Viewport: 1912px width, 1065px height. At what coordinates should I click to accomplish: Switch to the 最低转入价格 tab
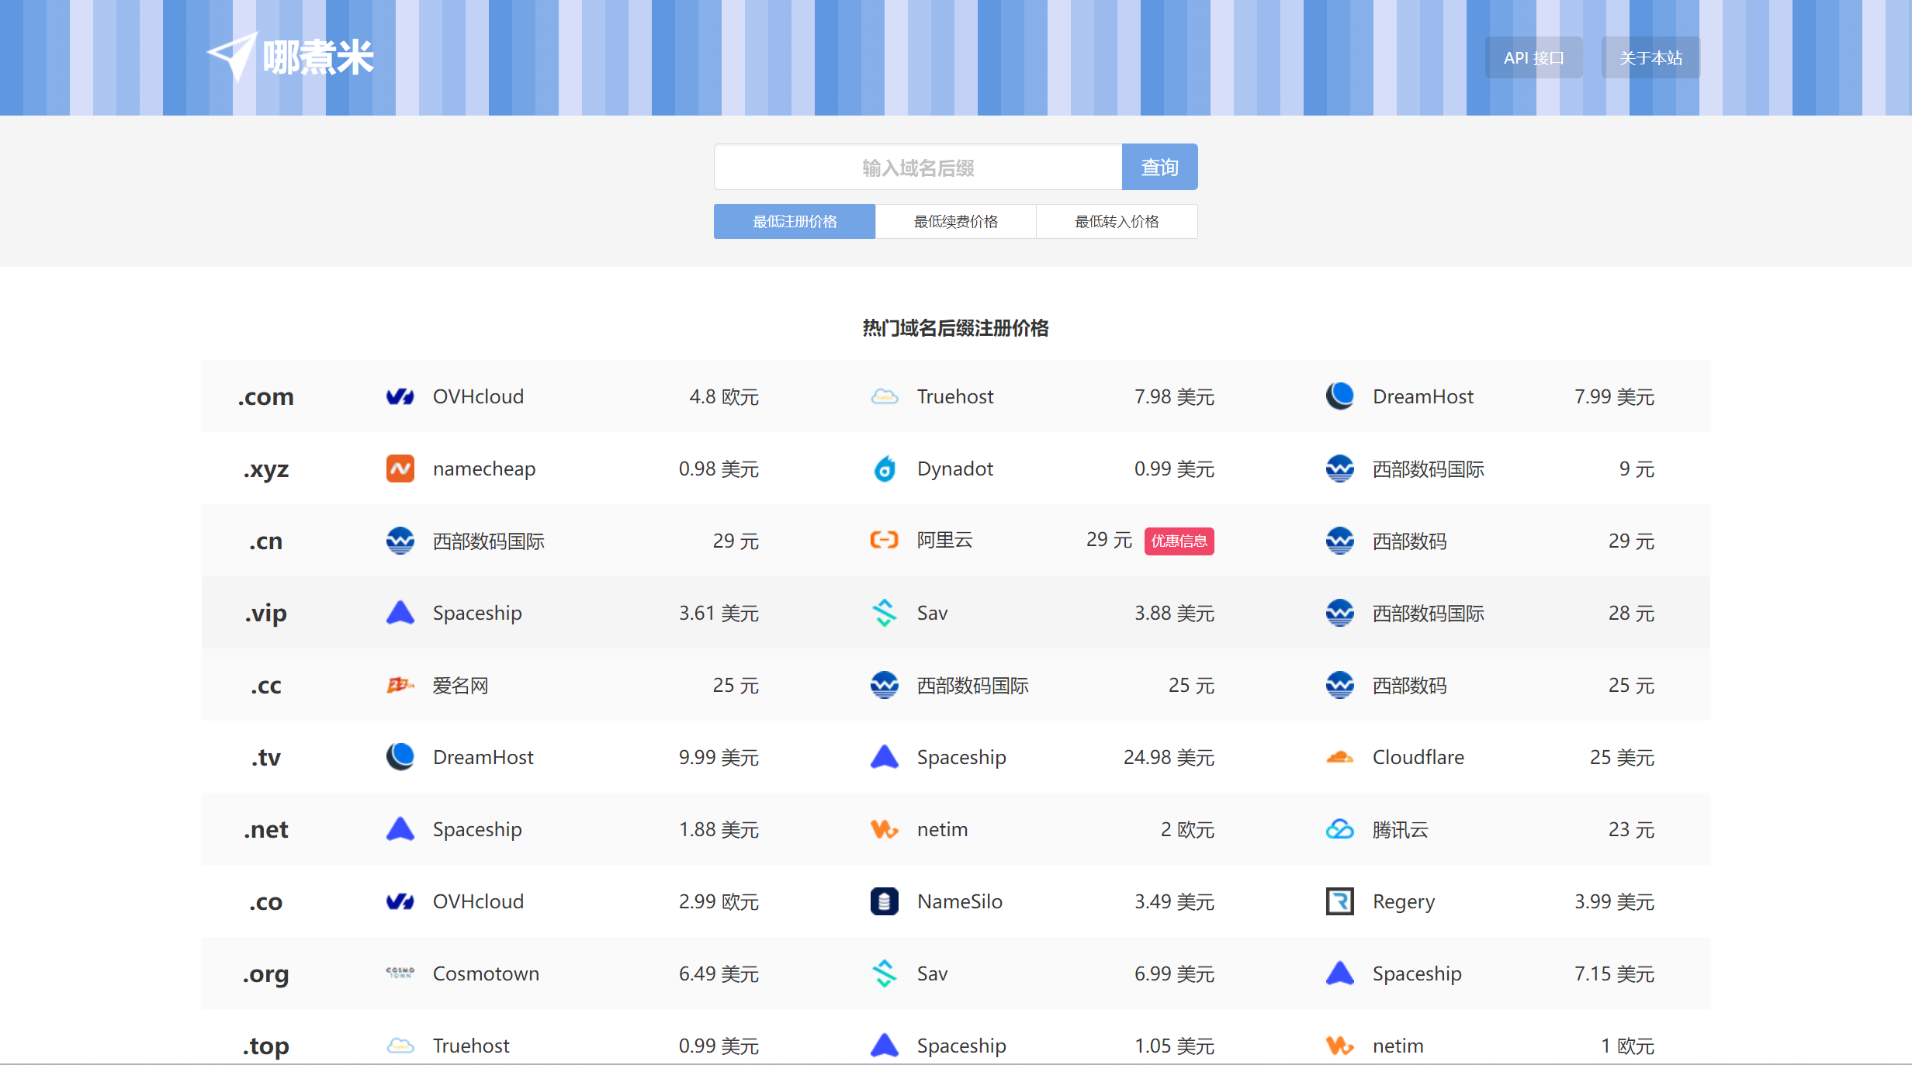pos(1116,222)
